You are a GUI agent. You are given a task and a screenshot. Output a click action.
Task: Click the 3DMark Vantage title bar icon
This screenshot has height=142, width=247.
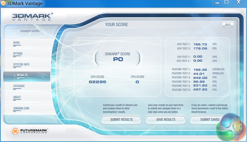pyautogui.click(x=3, y=3)
